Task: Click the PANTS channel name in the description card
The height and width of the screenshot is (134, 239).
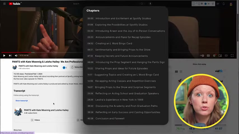Action: point(46,110)
